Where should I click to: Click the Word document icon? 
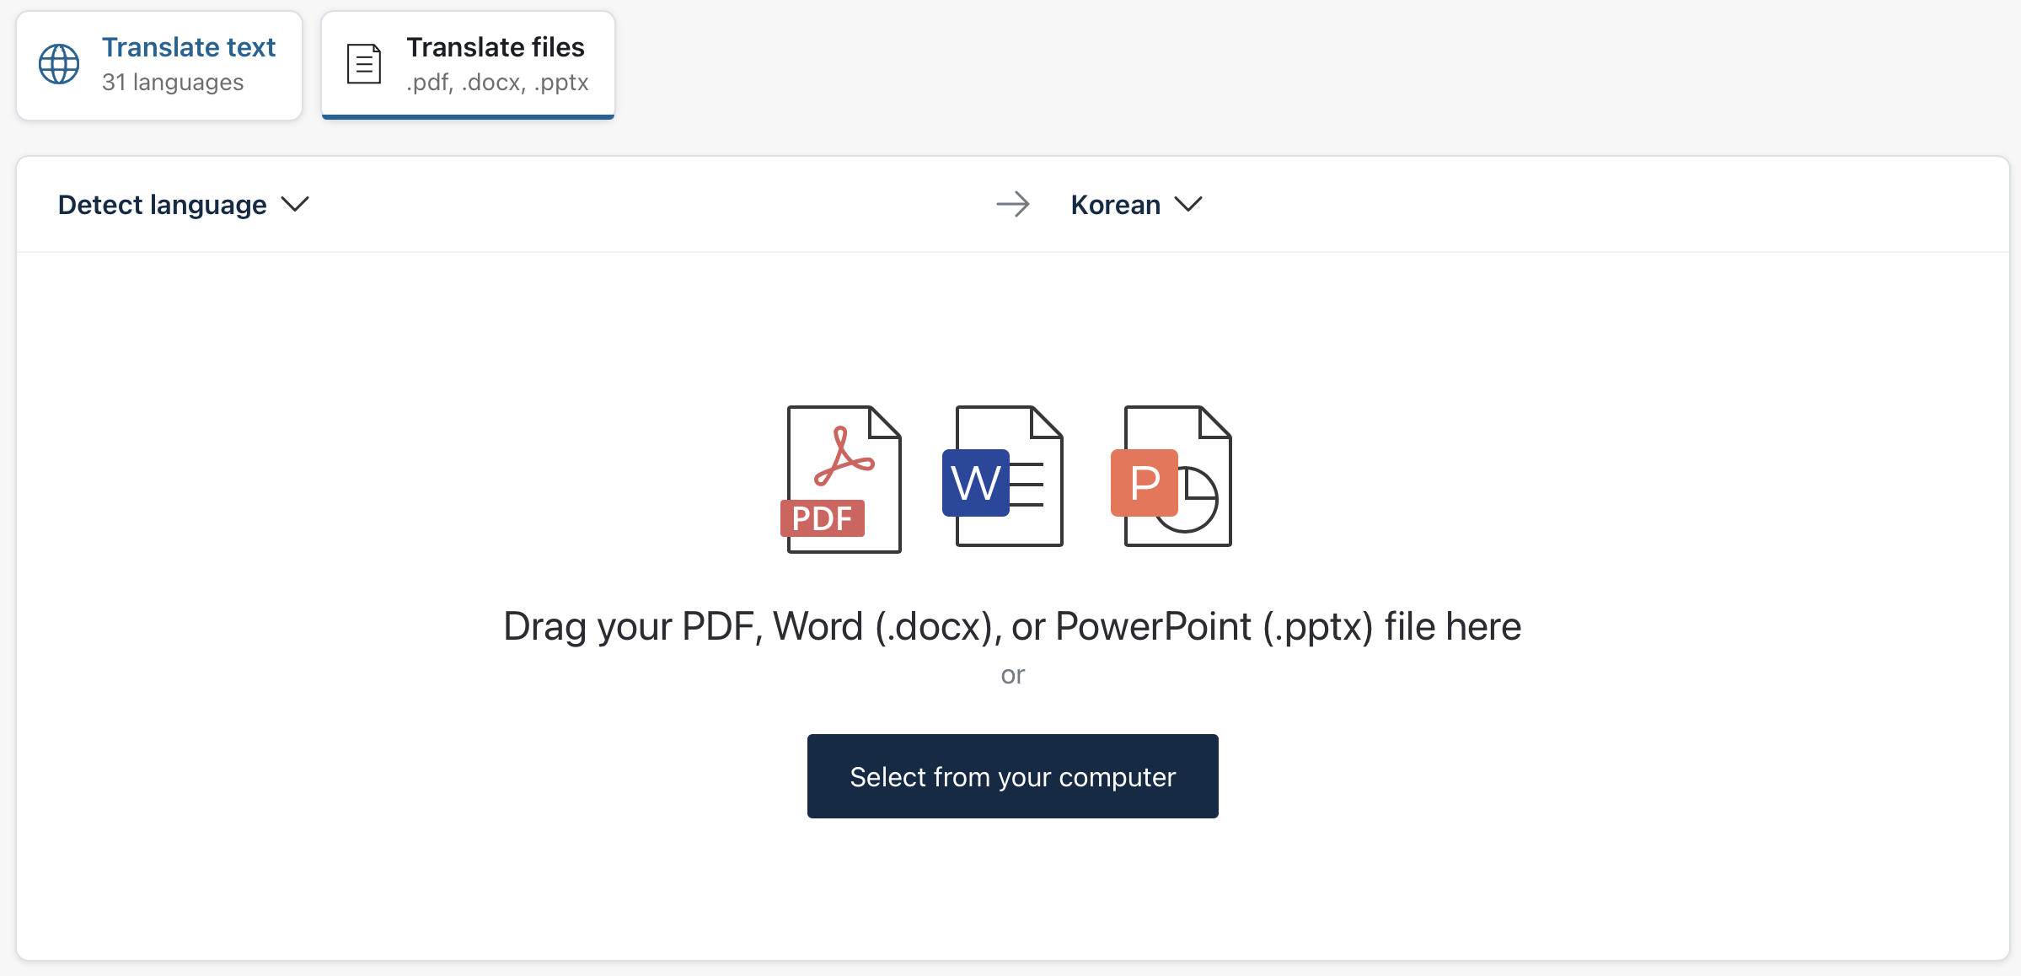[x=1003, y=476]
